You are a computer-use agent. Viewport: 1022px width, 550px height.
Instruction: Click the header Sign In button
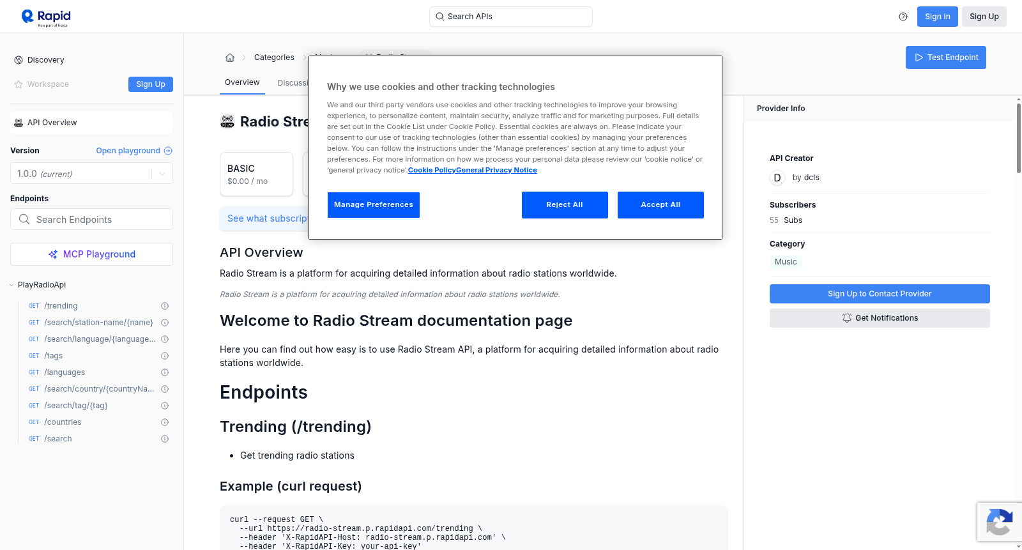(937, 17)
